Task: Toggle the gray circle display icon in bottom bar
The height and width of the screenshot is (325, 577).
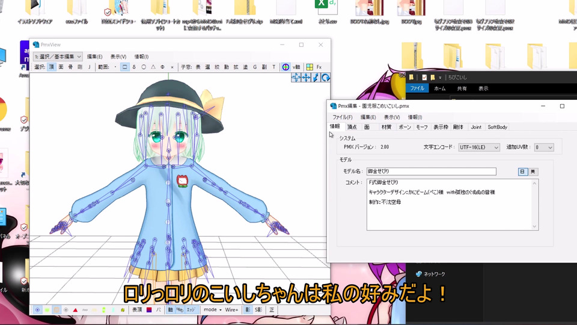Action: tap(66, 310)
